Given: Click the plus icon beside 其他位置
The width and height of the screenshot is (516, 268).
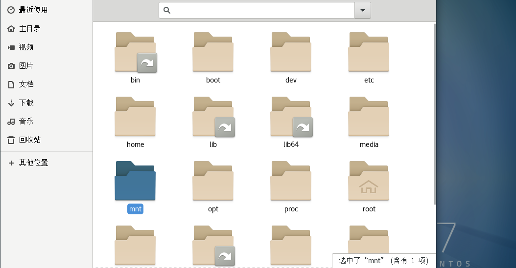Looking at the screenshot, I should click(11, 163).
